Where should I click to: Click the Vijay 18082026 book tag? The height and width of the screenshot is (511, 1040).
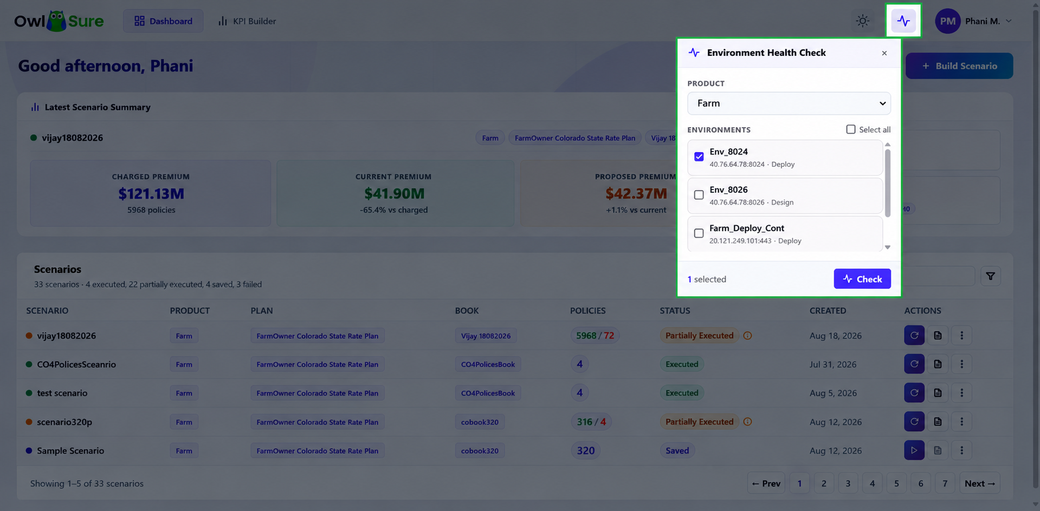(486, 336)
